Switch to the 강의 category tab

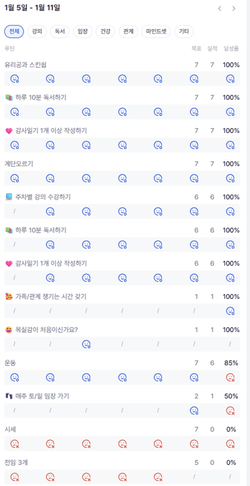[37, 31]
